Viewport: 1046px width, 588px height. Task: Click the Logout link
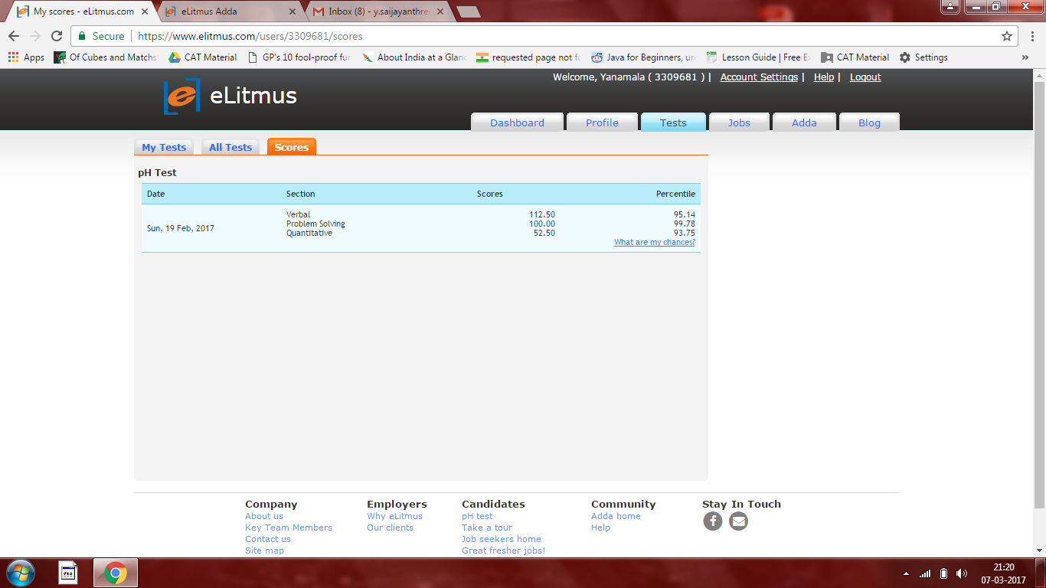tap(865, 77)
